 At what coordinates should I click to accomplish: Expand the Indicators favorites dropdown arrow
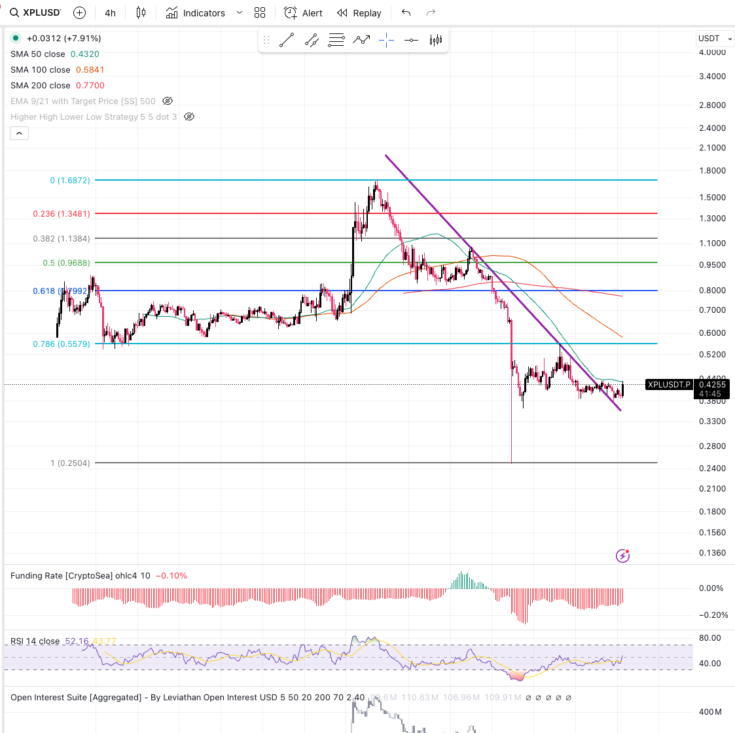(x=239, y=13)
